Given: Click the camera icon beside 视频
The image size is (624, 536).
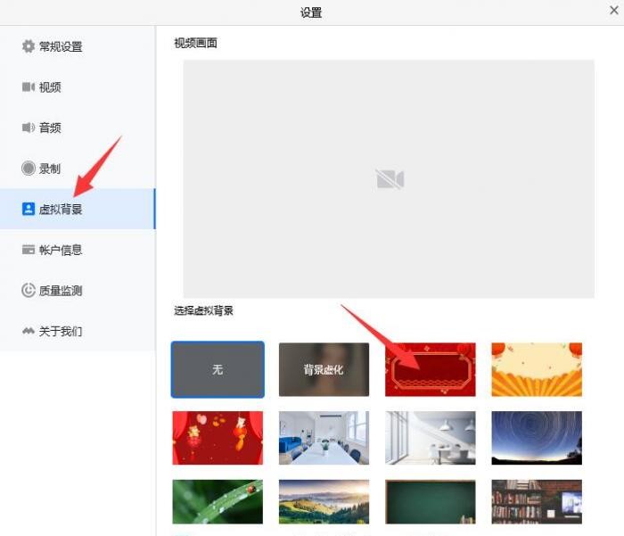Looking at the screenshot, I should 29,87.
